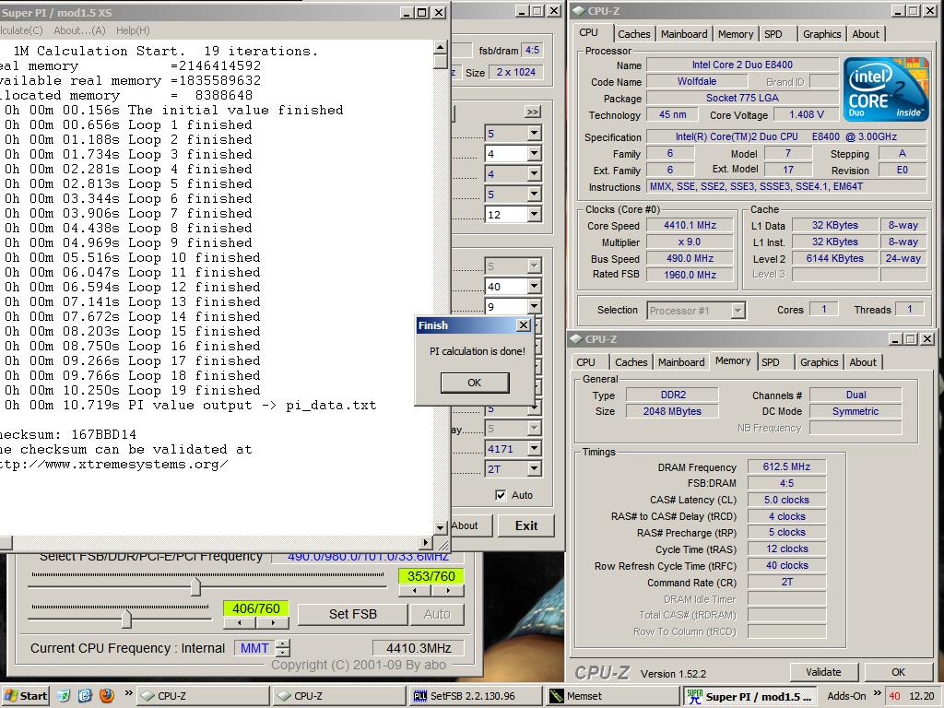Click the Firefox quick launch icon

pyautogui.click(x=107, y=695)
